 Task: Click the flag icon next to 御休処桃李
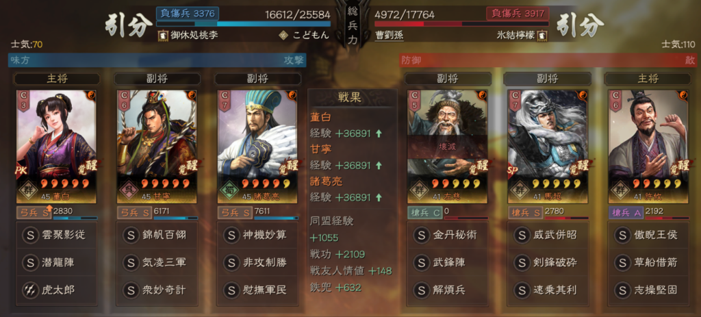click(x=163, y=35)
